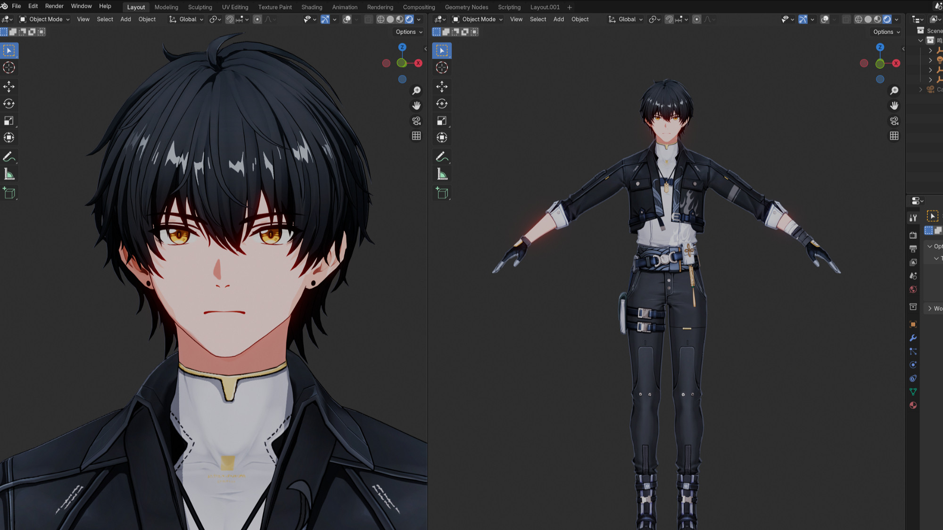This screenshot has height=530, width=943.
Task: Open Object Mode dropdown in left viewport
Action: pyautogui.click(x=45, y=19)
